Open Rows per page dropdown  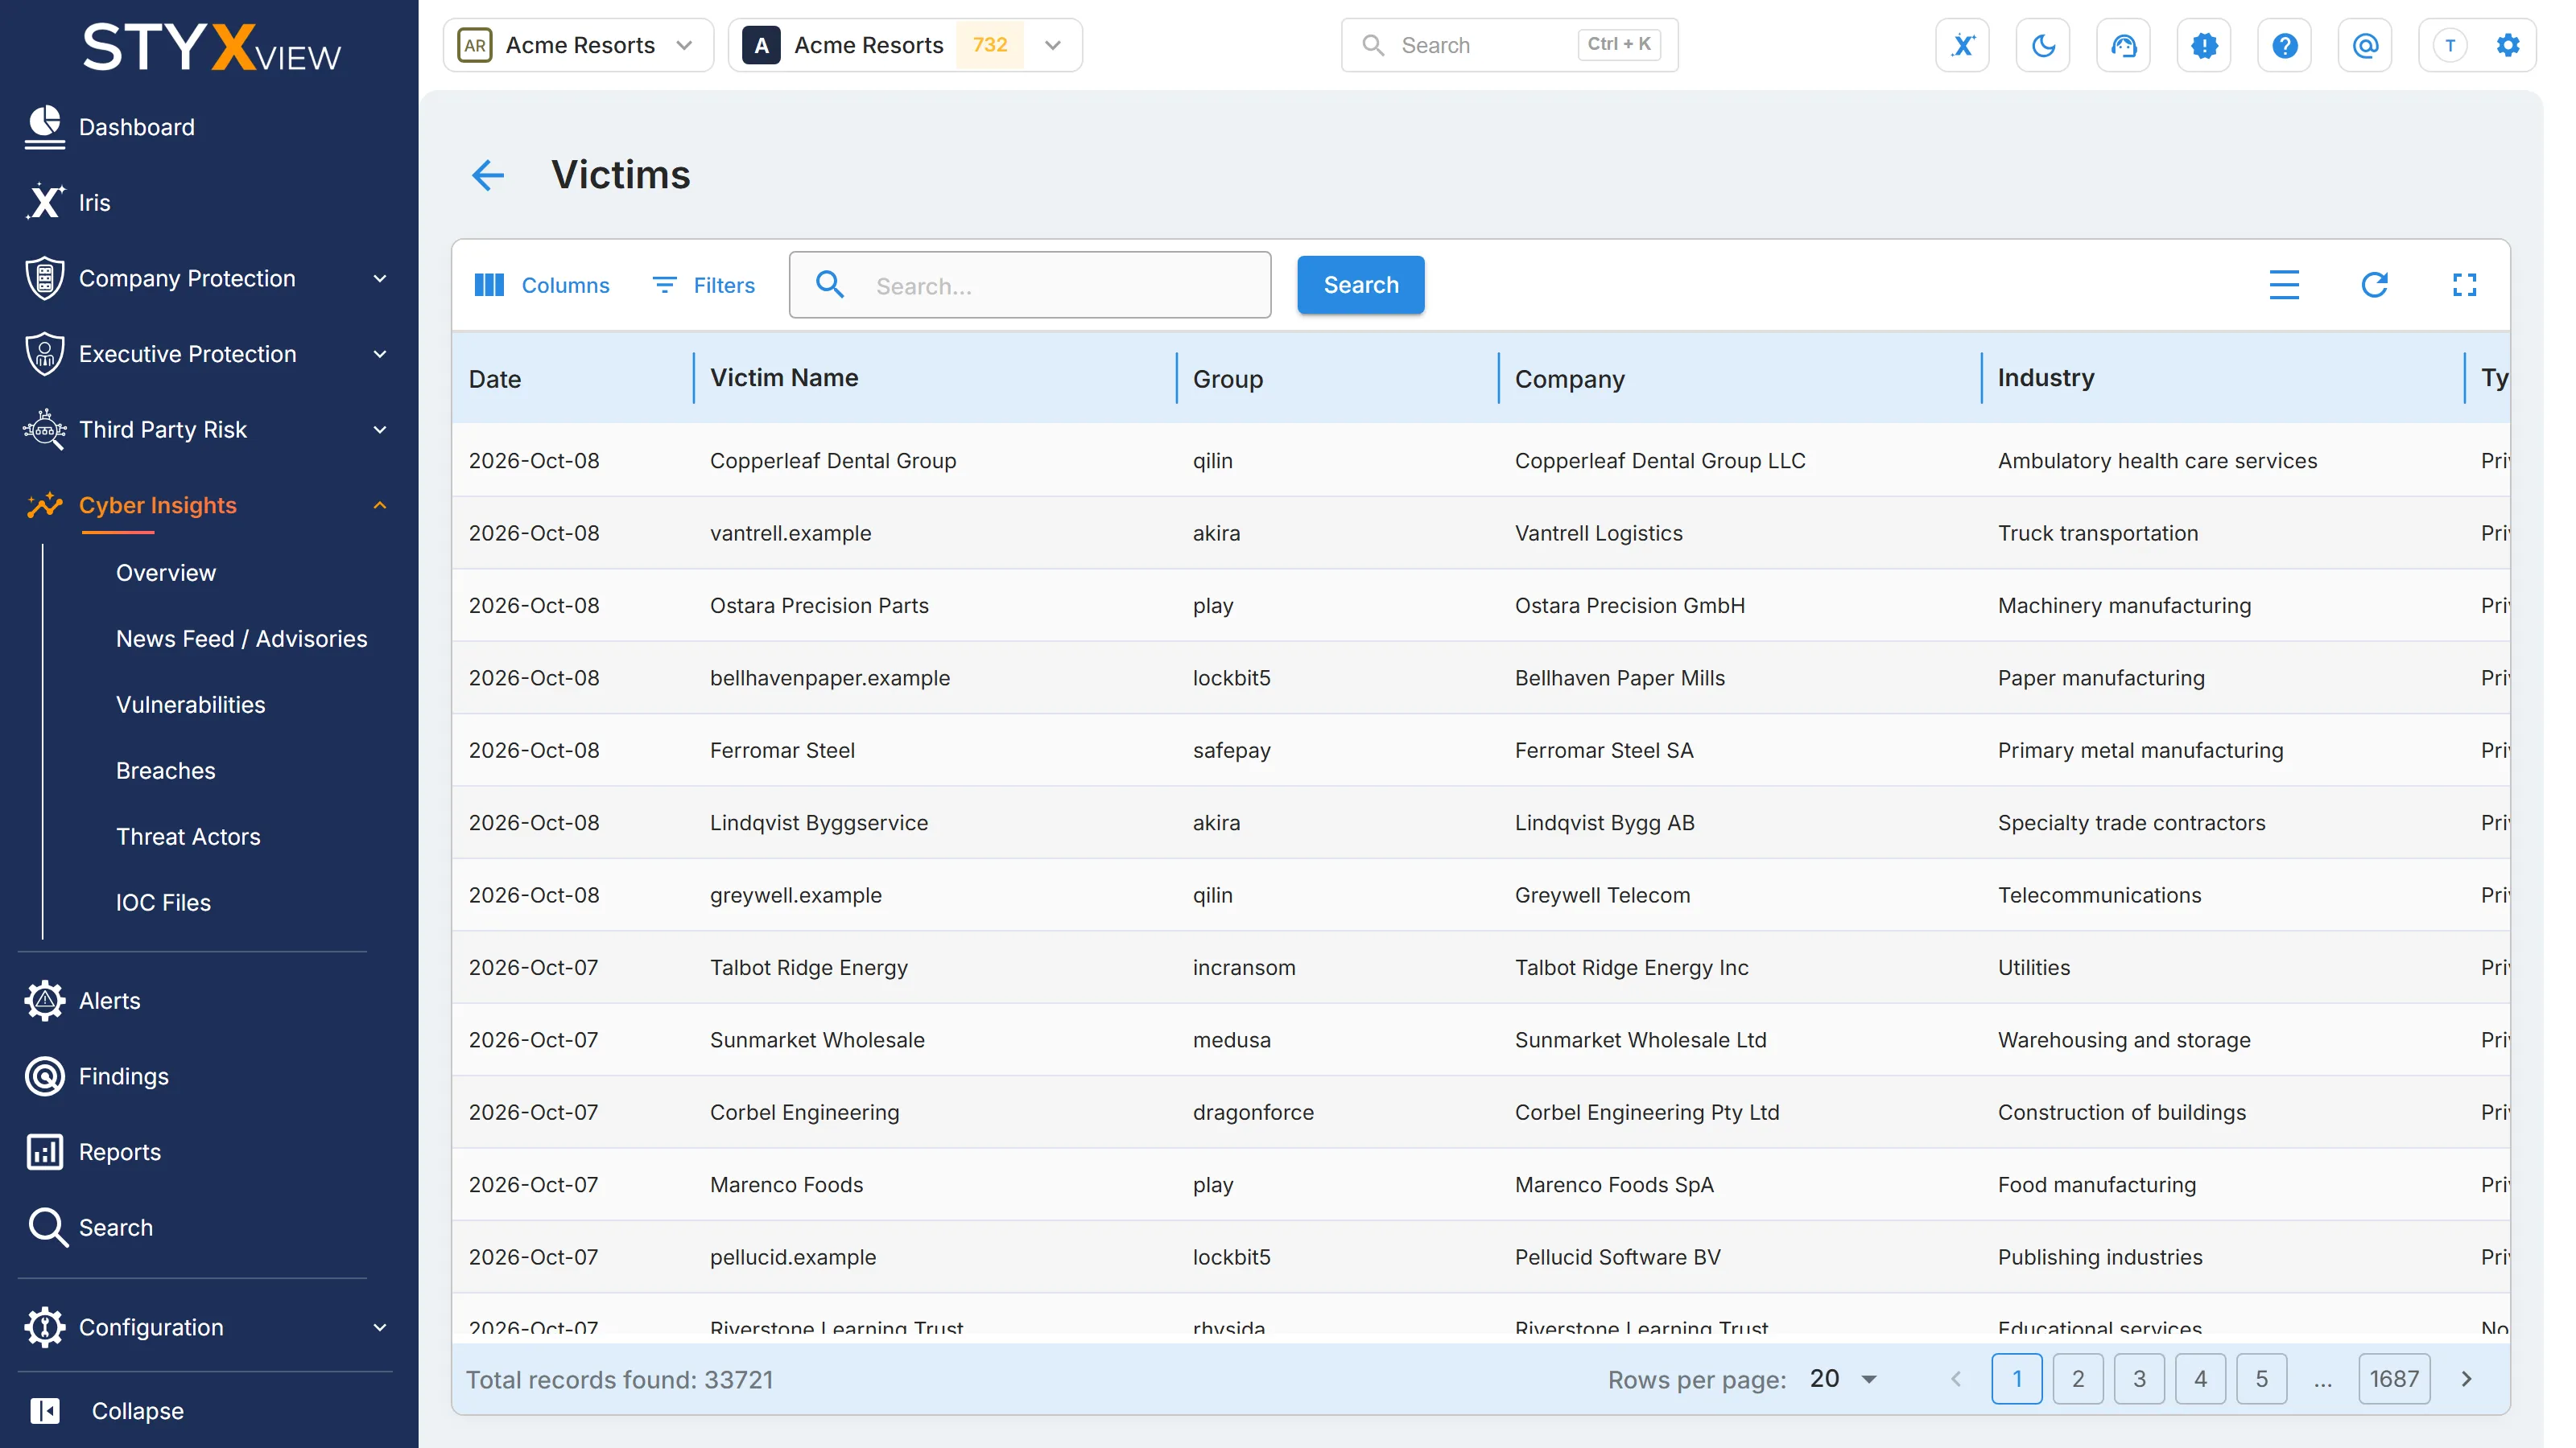tap(1843, 1379)
